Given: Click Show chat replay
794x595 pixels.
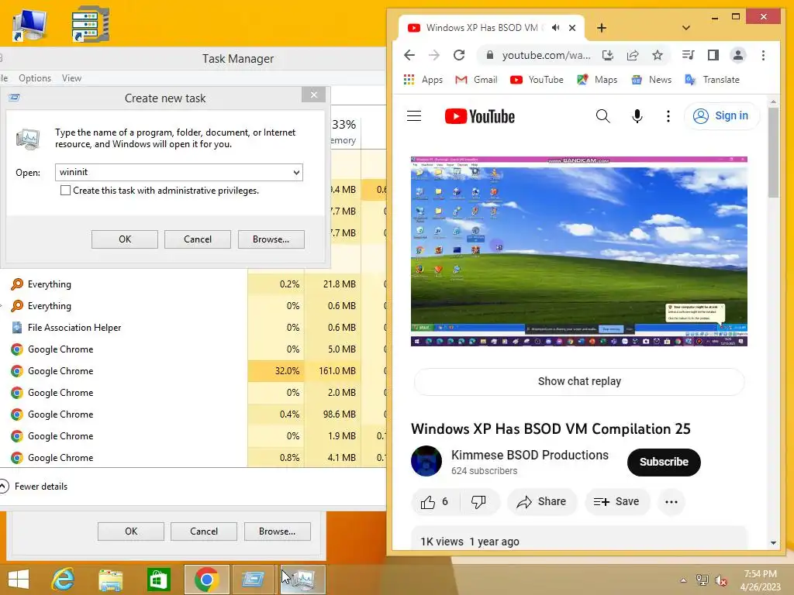Looking at the screenshot, I should point(579,381).
